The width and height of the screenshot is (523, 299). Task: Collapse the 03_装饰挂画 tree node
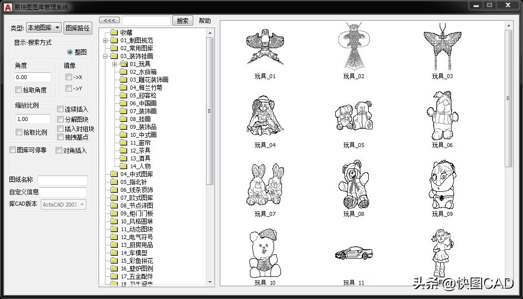pyautogui.click(x=105, y=56)
